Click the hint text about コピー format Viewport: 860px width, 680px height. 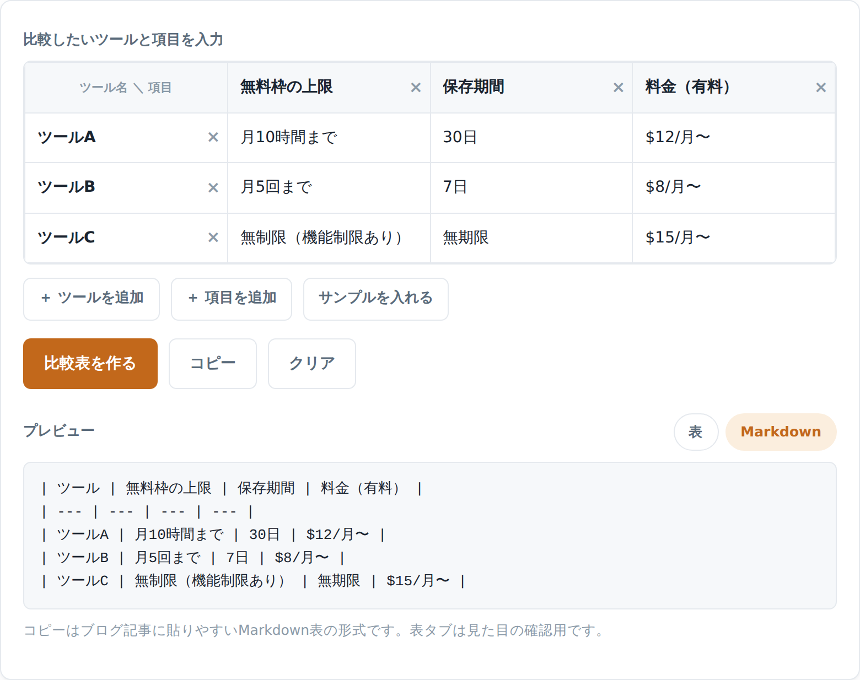[x=315, y=630]
